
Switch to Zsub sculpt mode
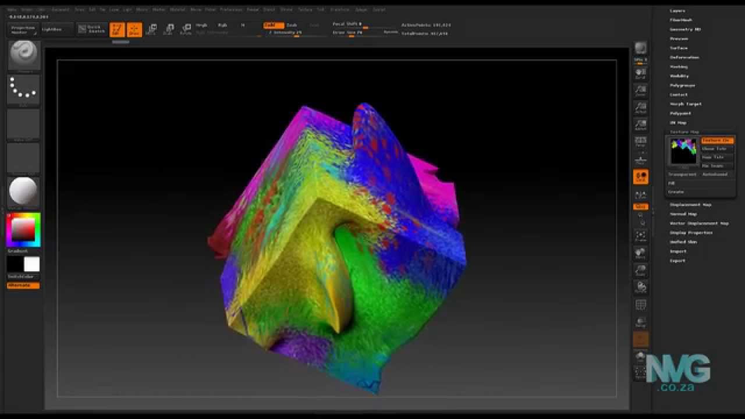click(x=293, y=26)
